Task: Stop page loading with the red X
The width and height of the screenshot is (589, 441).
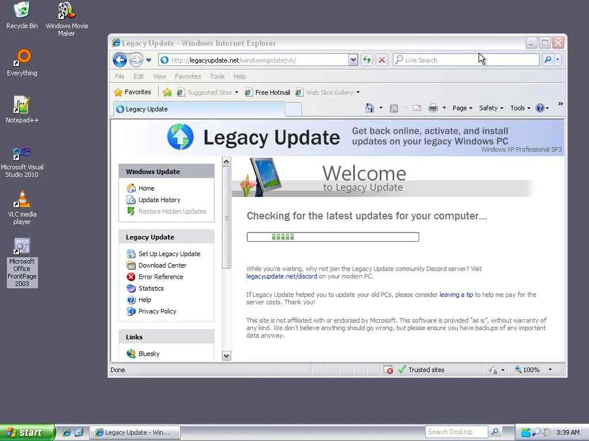Action: [x=382, y=60]
